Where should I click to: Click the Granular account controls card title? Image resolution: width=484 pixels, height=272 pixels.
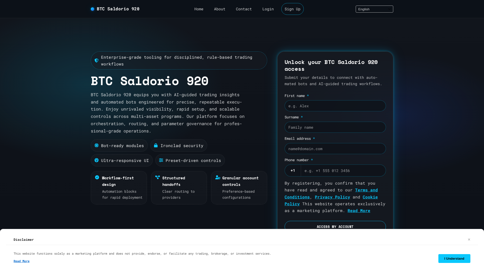pyautogui.click(x=240, y=181)
